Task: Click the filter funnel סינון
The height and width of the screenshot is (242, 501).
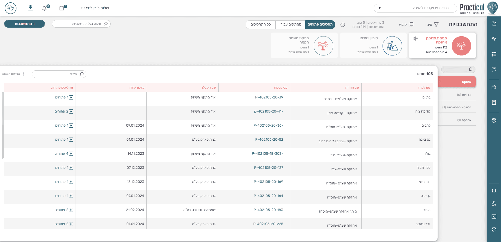Action: 432,25
